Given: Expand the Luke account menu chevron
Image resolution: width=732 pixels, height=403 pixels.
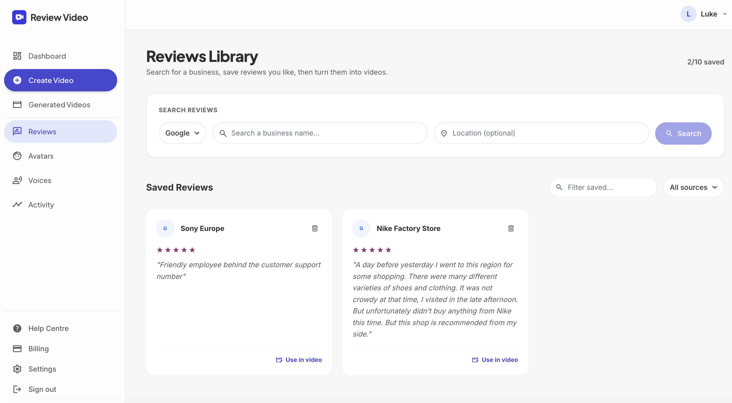Looking at the screenshot, I should [725, 14].
